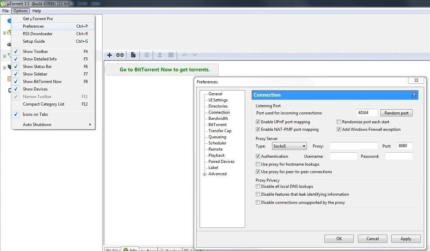Viewport: 430px width, 251px height.
Task: Expand the Advanced tree node plus box
Action: 205,174
